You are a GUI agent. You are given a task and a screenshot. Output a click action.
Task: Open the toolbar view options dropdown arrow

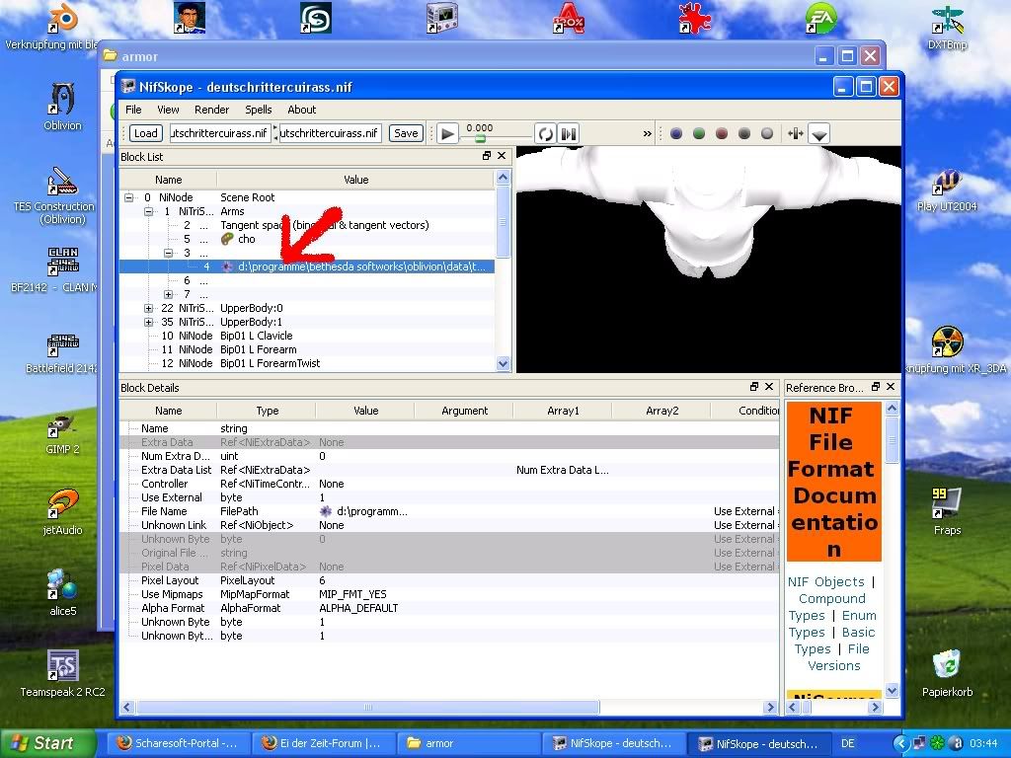click(819, 134)
